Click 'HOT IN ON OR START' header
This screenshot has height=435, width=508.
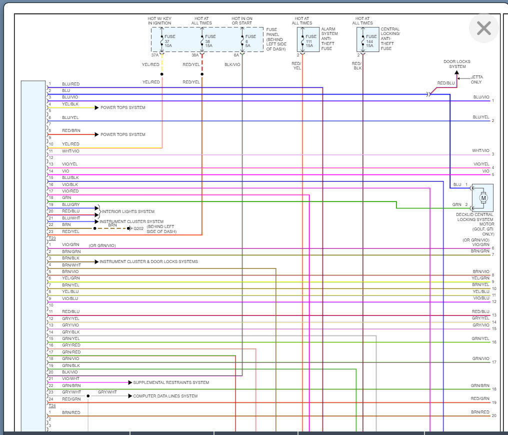point(241,20)
